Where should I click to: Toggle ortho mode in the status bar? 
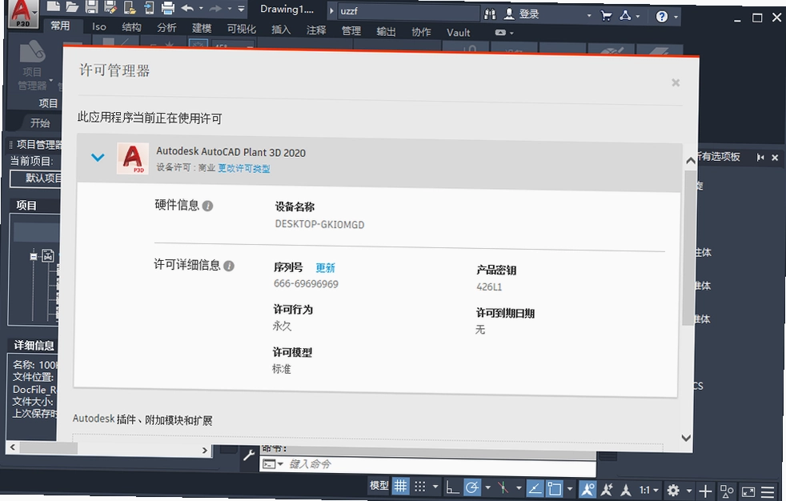452,487
